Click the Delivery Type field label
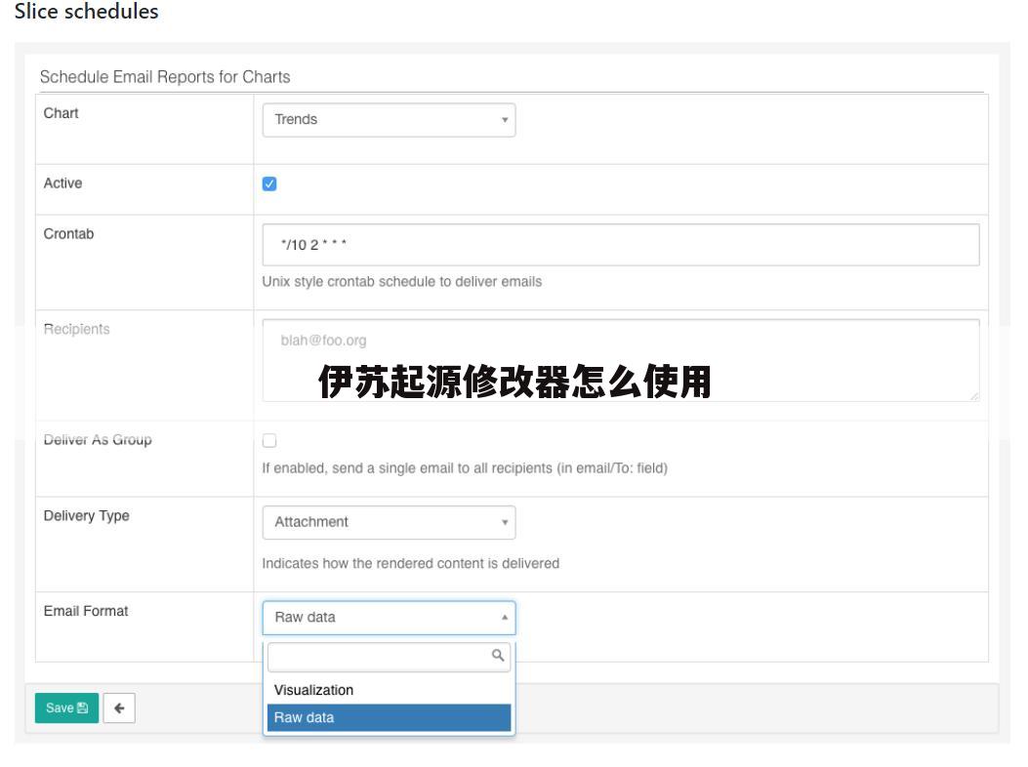 coord(87,516)
